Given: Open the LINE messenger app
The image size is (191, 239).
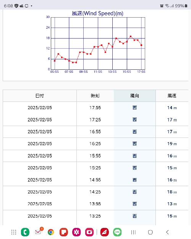Looking at the screenshot, I should point(117,232).
